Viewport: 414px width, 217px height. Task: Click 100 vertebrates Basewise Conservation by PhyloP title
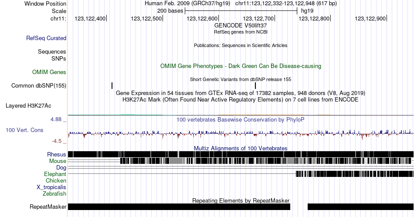(x=241, y=120)
